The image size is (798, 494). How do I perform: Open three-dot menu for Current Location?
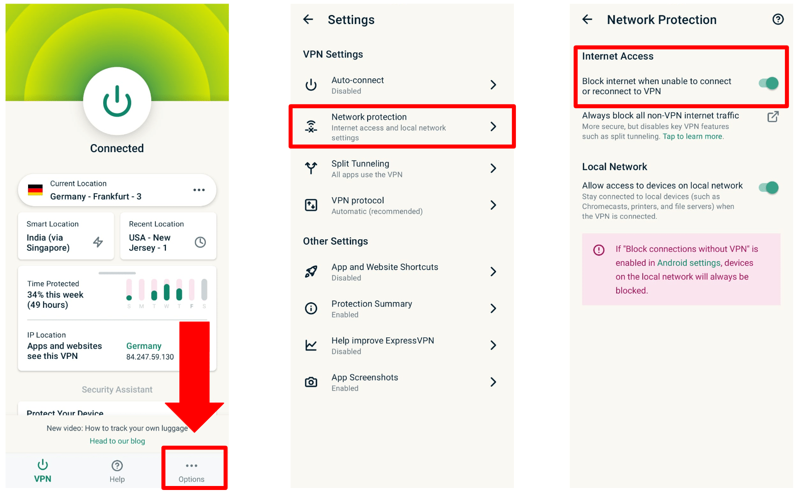[x=199, y=190]
